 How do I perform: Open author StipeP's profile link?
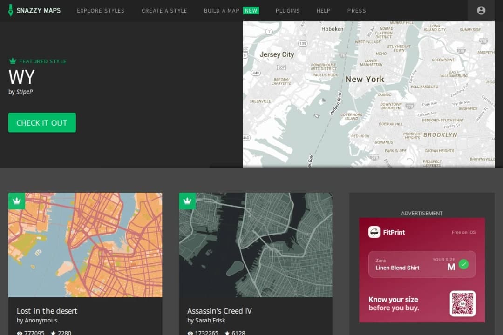coord(25,92)
